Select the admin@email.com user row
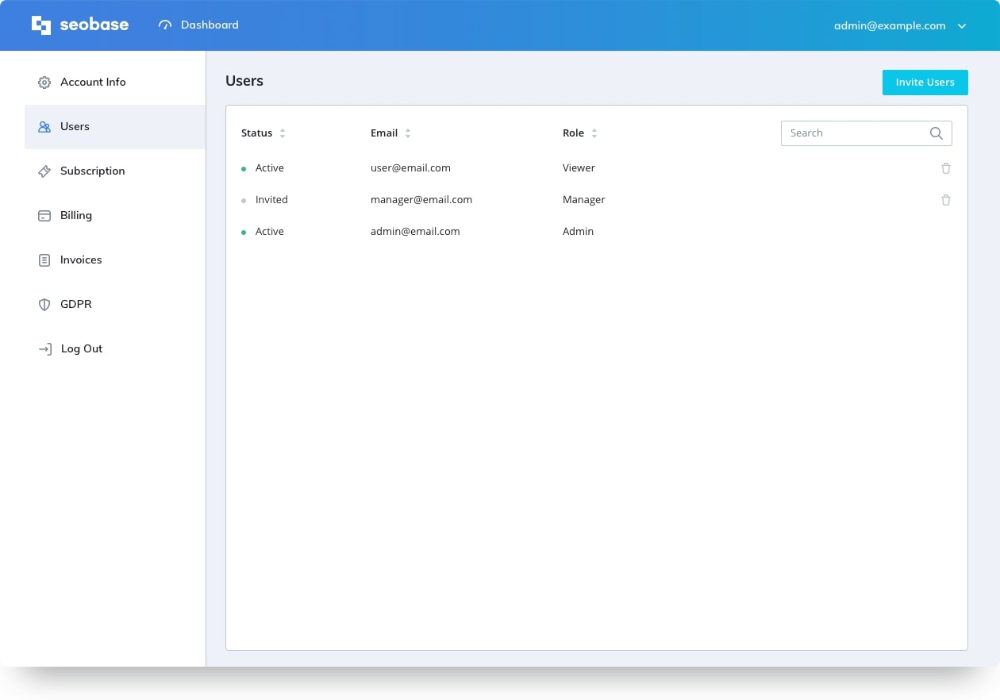 point(415,232)
